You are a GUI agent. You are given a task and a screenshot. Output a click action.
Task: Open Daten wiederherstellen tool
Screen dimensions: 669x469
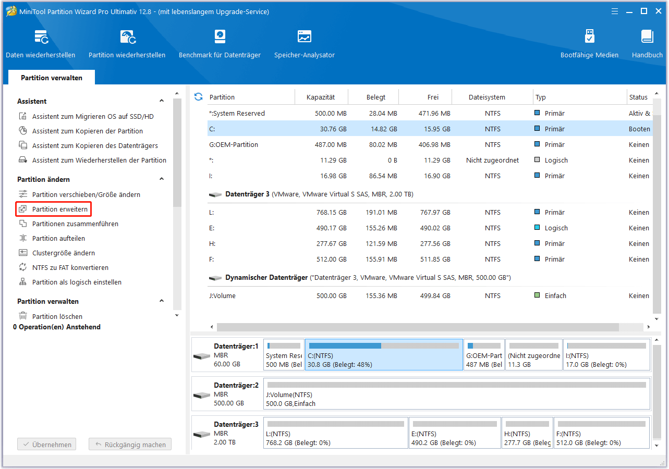[40, 44]
